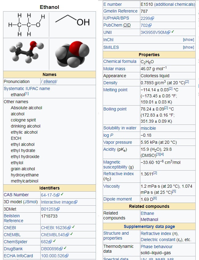Click the external-link icon beside 64-17-5

tap(58, 195)
